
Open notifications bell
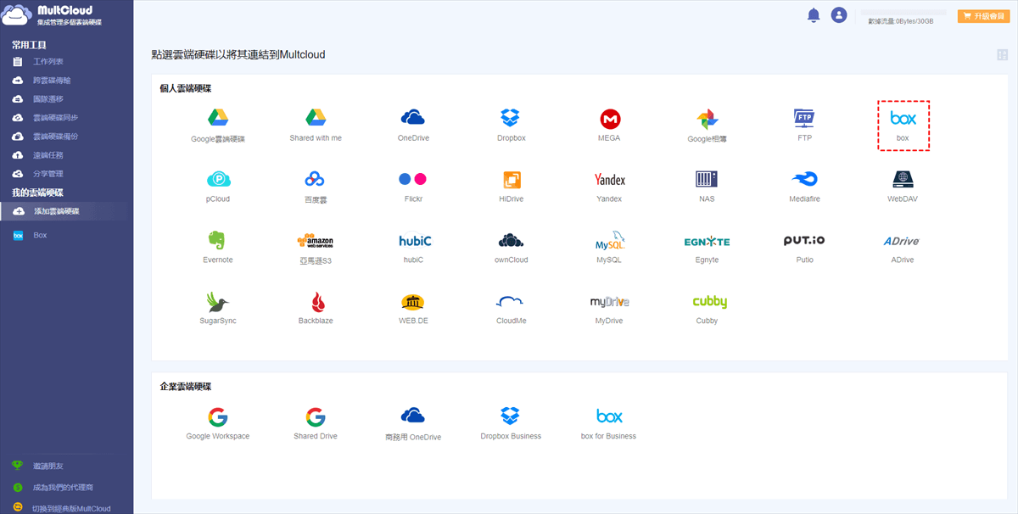(x=814, y=15)
